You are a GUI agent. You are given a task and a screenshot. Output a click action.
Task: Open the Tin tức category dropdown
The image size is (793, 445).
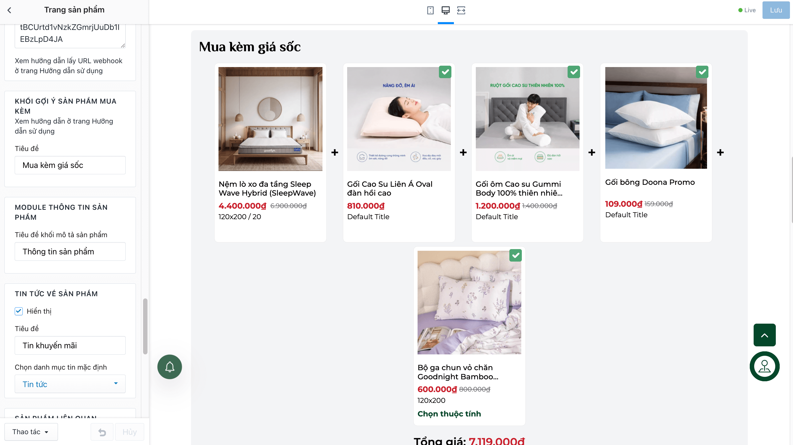tap(70, 384)
